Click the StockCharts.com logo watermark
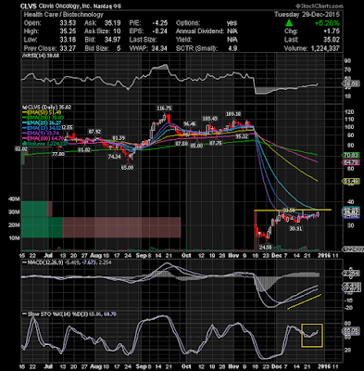The width and height of the screenshot is (364, 371). pyautogui.click(x=320, y=6)
